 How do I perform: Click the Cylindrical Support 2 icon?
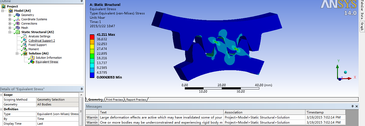click(x=25, y=41)
